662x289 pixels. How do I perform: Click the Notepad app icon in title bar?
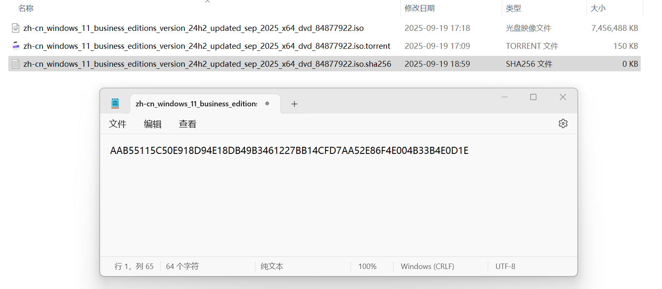point(115,103)
